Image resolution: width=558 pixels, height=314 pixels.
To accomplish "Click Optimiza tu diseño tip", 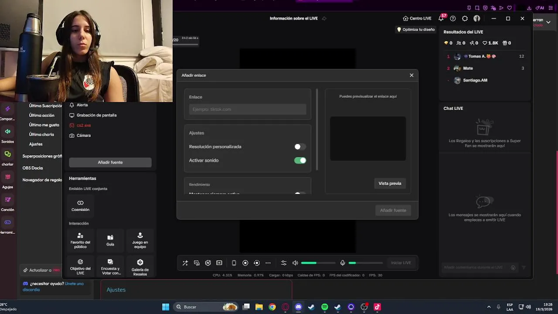I will coord(415,30).
